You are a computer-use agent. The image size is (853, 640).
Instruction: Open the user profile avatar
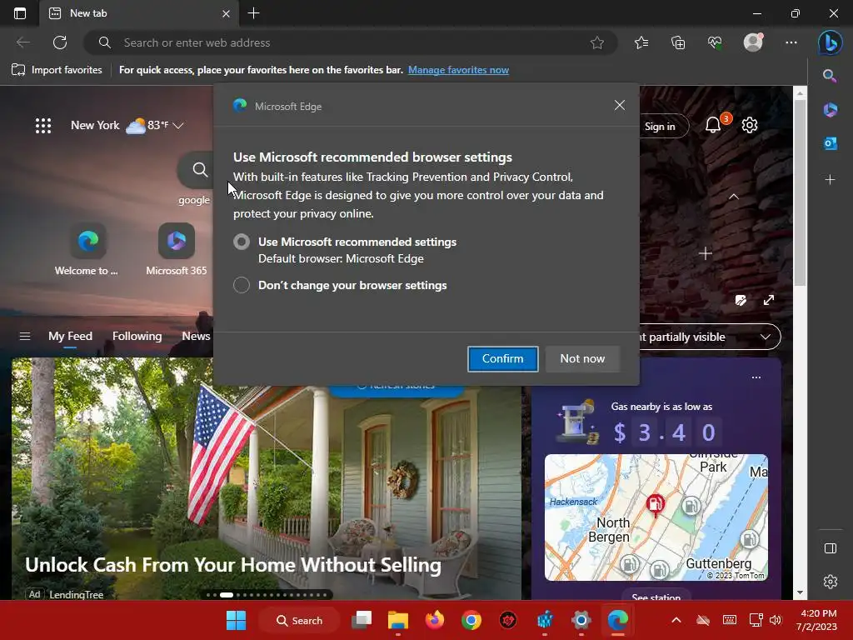[x=753, y=42]
